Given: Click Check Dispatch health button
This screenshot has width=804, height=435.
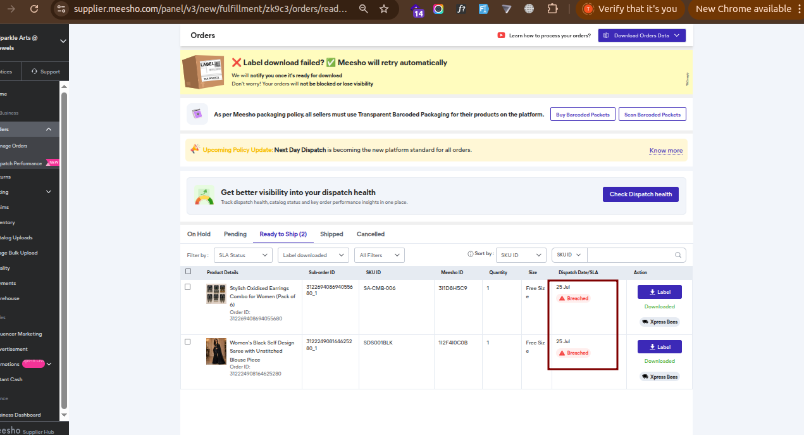Looking at the screenshot, I should (x=640, y=194).
